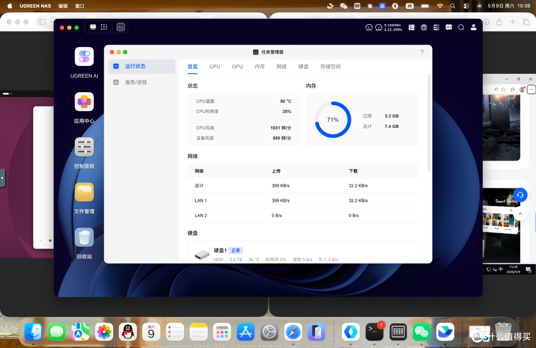536x348 pixels.
Task: Click the CPU风扇 1651 转/分 value
Action: 280,128
